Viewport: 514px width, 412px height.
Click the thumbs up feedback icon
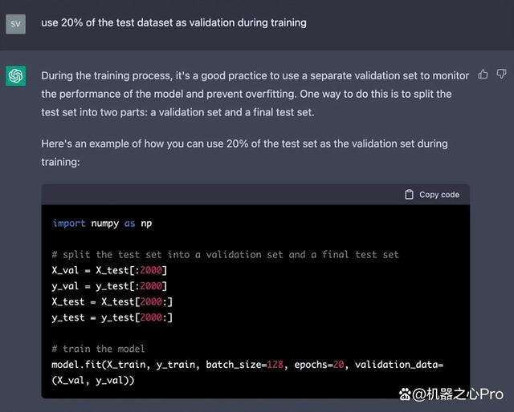[483, 75]
